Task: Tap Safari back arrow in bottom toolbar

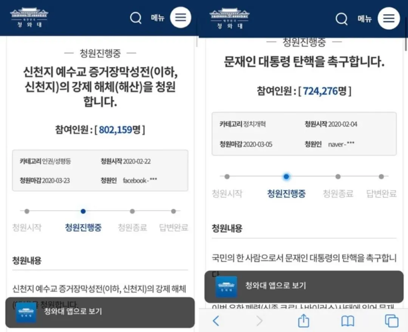Action: (216, 321)
